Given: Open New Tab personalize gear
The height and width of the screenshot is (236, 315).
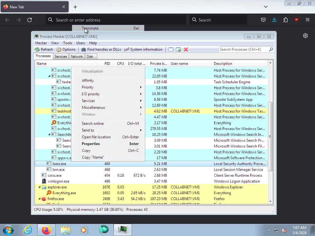Looking at the screenshot, I should [305, 36].
